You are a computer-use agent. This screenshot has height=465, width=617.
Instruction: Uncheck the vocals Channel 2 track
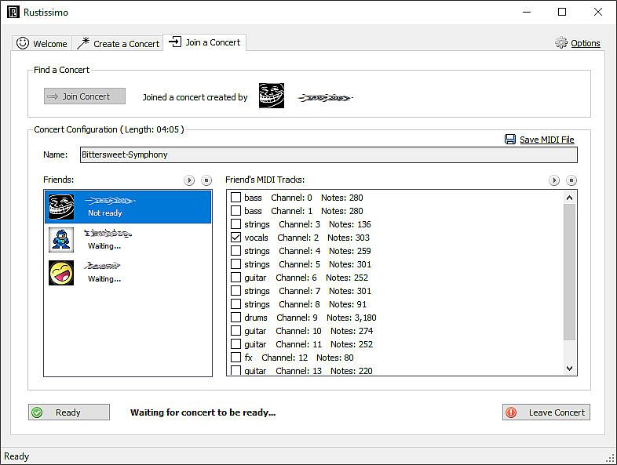(x=236, y=238)
